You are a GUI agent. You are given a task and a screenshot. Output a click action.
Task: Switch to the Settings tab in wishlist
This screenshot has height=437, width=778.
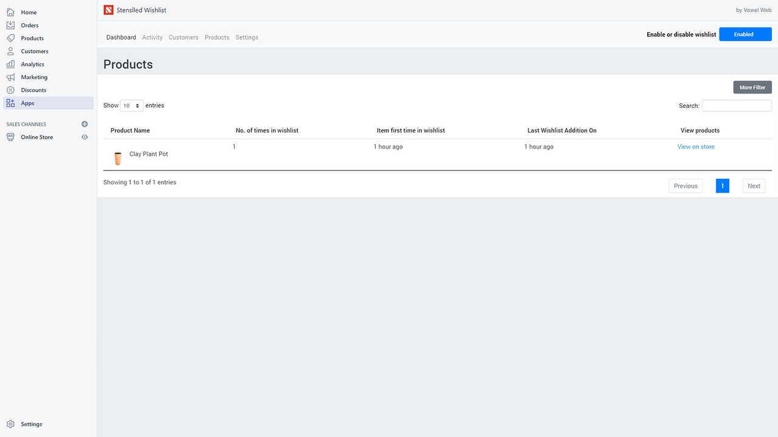coord(247,38)
